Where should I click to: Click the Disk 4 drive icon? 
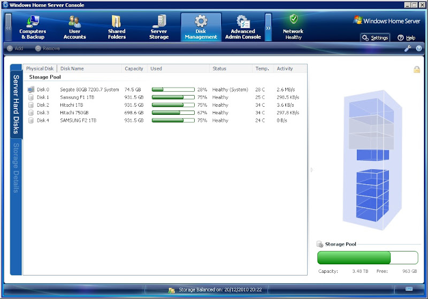coord(31,120)
